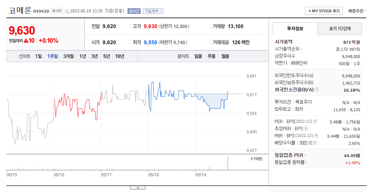372x192 pixels.
Task: Open the 빠른주문 dropdown
Action: [x=357, y=11]
